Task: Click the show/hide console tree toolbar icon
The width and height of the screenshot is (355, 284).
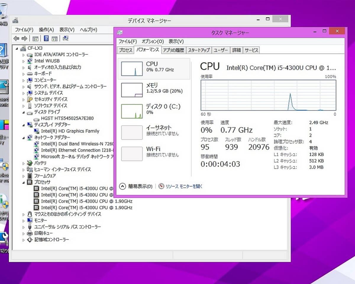Action: click(35, 38)
